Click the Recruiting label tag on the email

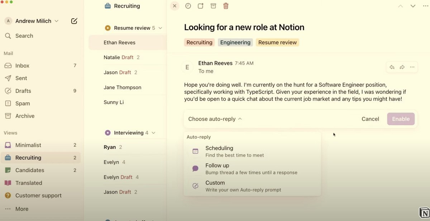(199, 42)
